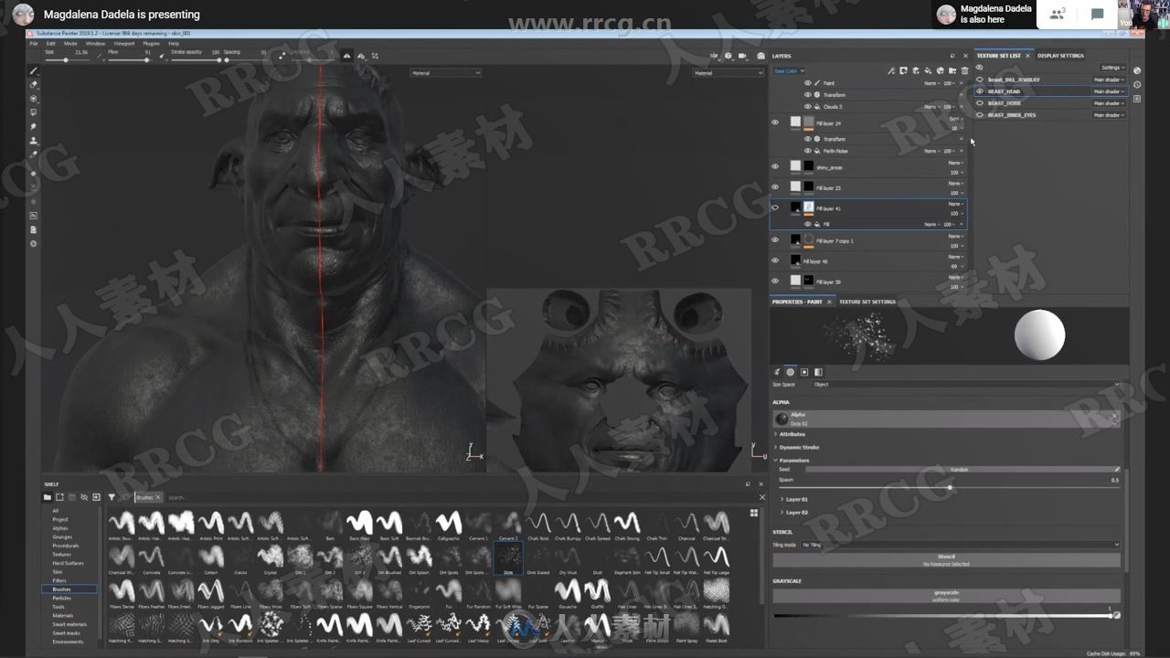Open the Base Color channel dropdown

click(x=788, y=70)
